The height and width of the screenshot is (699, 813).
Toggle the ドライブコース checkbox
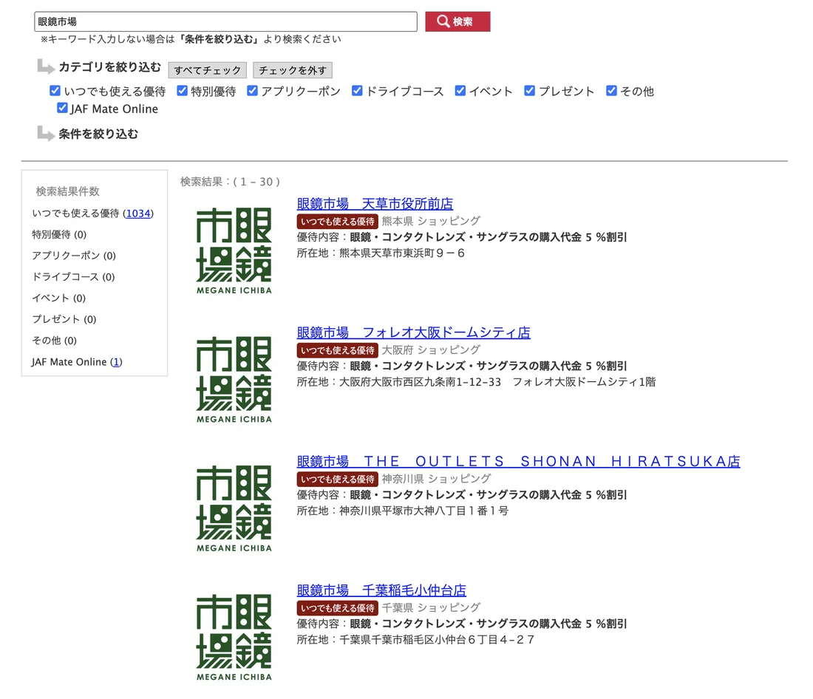point(357,91)
